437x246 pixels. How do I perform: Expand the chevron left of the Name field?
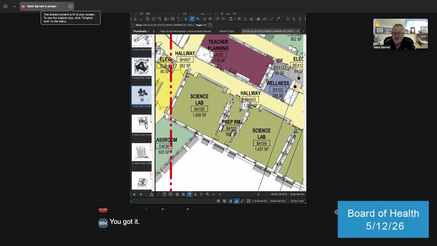tap(132, 25)
